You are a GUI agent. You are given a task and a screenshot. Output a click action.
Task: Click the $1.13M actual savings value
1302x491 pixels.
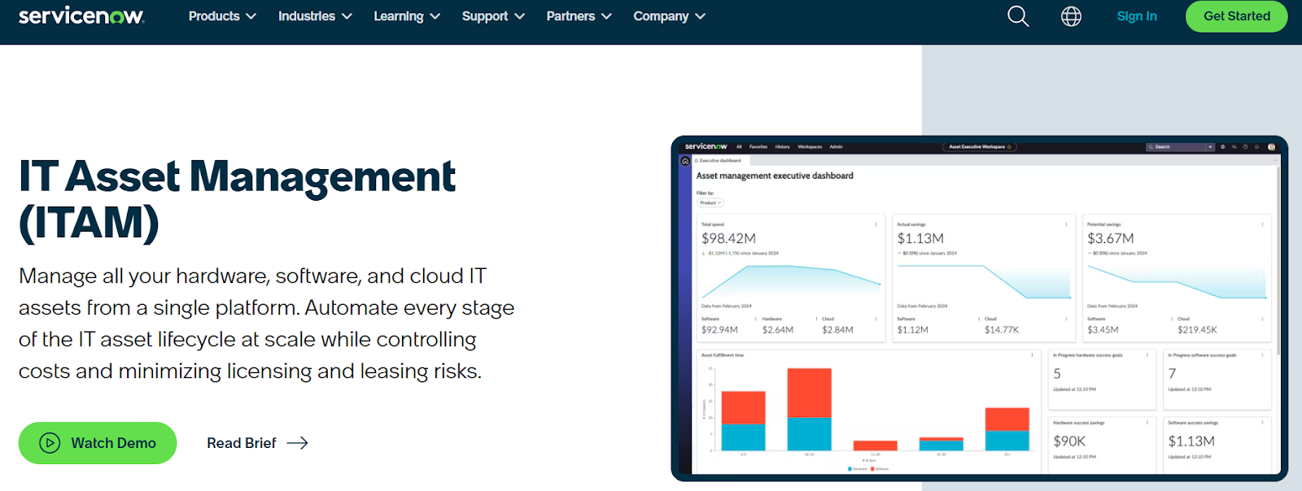920,238
